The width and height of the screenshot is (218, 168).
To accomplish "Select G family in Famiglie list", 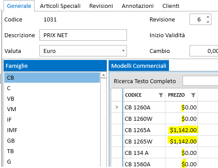I will (x=52, y=161).
